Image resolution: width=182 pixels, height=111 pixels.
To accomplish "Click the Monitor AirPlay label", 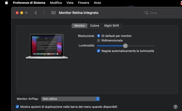I will [28, 99].
